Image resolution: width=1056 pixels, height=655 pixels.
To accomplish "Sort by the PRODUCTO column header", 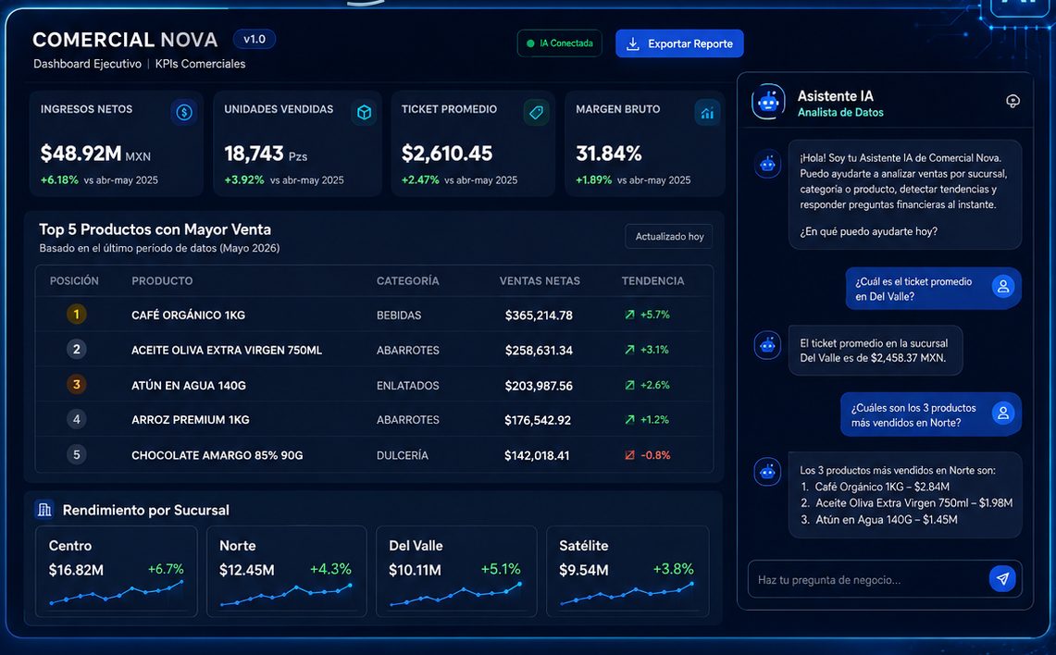I will (162, 280).
